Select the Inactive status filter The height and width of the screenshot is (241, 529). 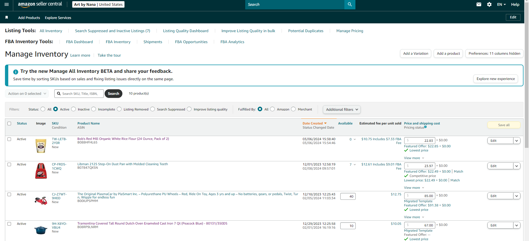pos(73,109)
